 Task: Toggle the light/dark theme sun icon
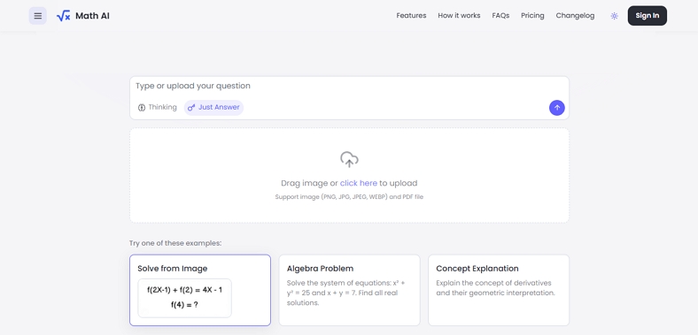click(615, 16)
